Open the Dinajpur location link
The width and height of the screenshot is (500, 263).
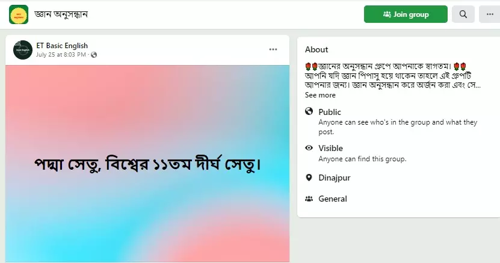[334, 178]
